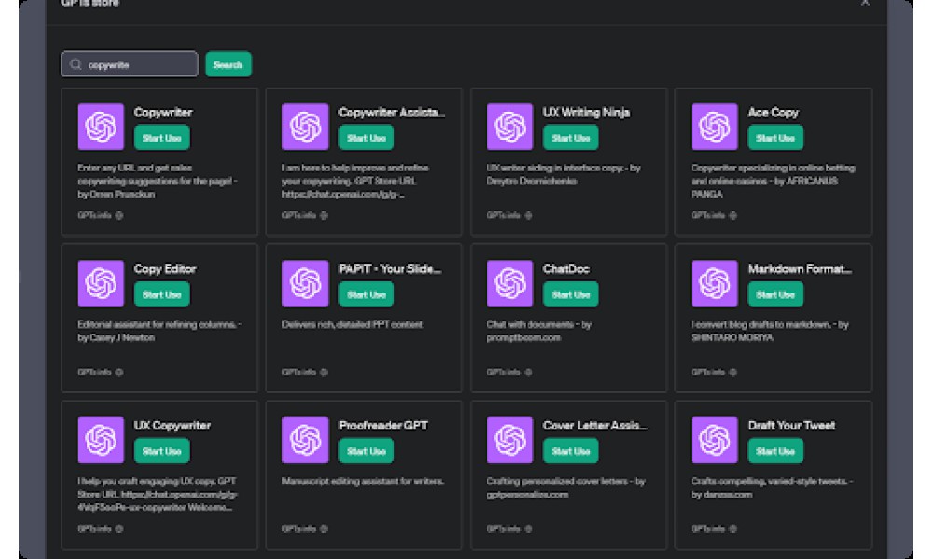Start Use the Copy Editor GPT
The image size is (932, 559).
pos(161,294)
